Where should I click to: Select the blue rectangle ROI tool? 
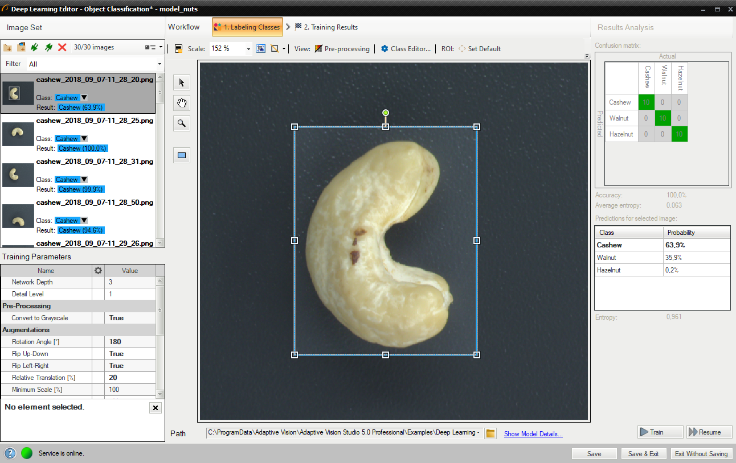pyautogui.click(x=182, y=156)
